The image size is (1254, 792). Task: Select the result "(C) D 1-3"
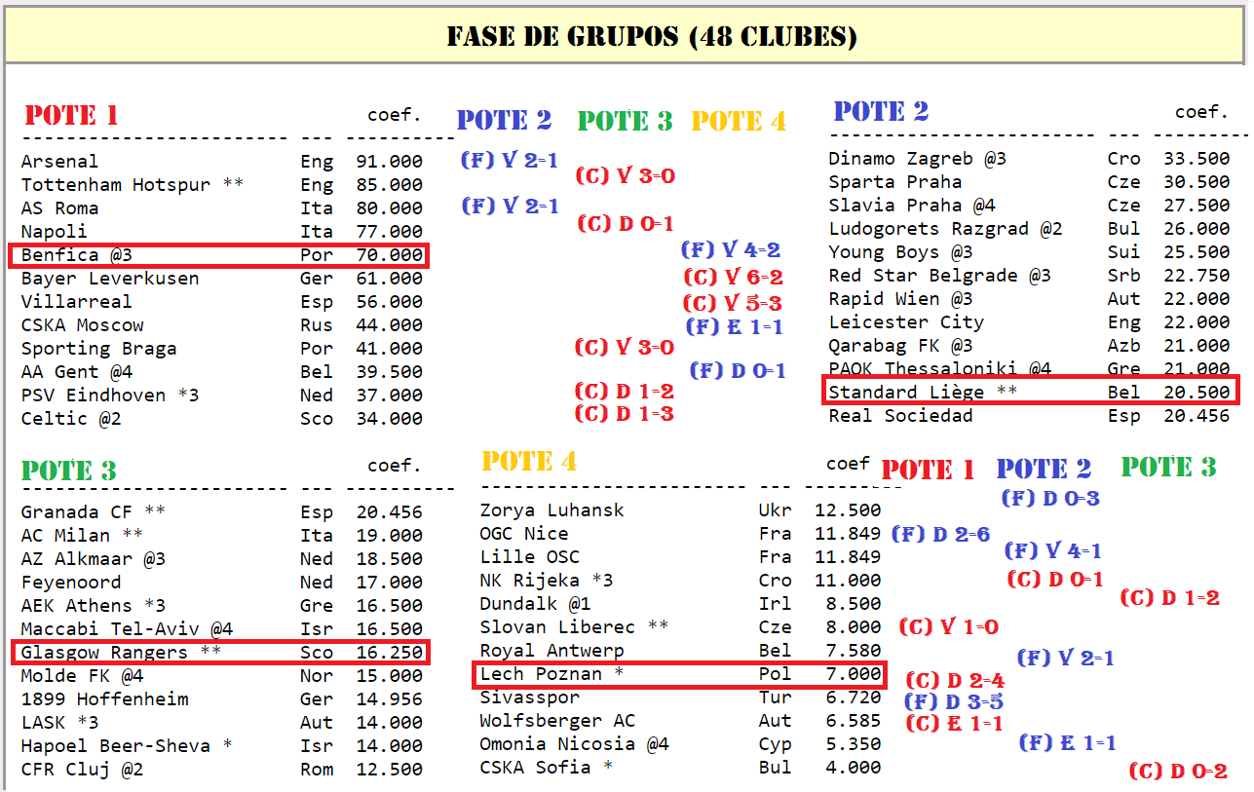[x=625, y=413]
